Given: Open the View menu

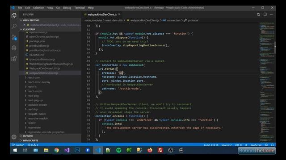Looking at the screenshot, I should coord(50,8).
